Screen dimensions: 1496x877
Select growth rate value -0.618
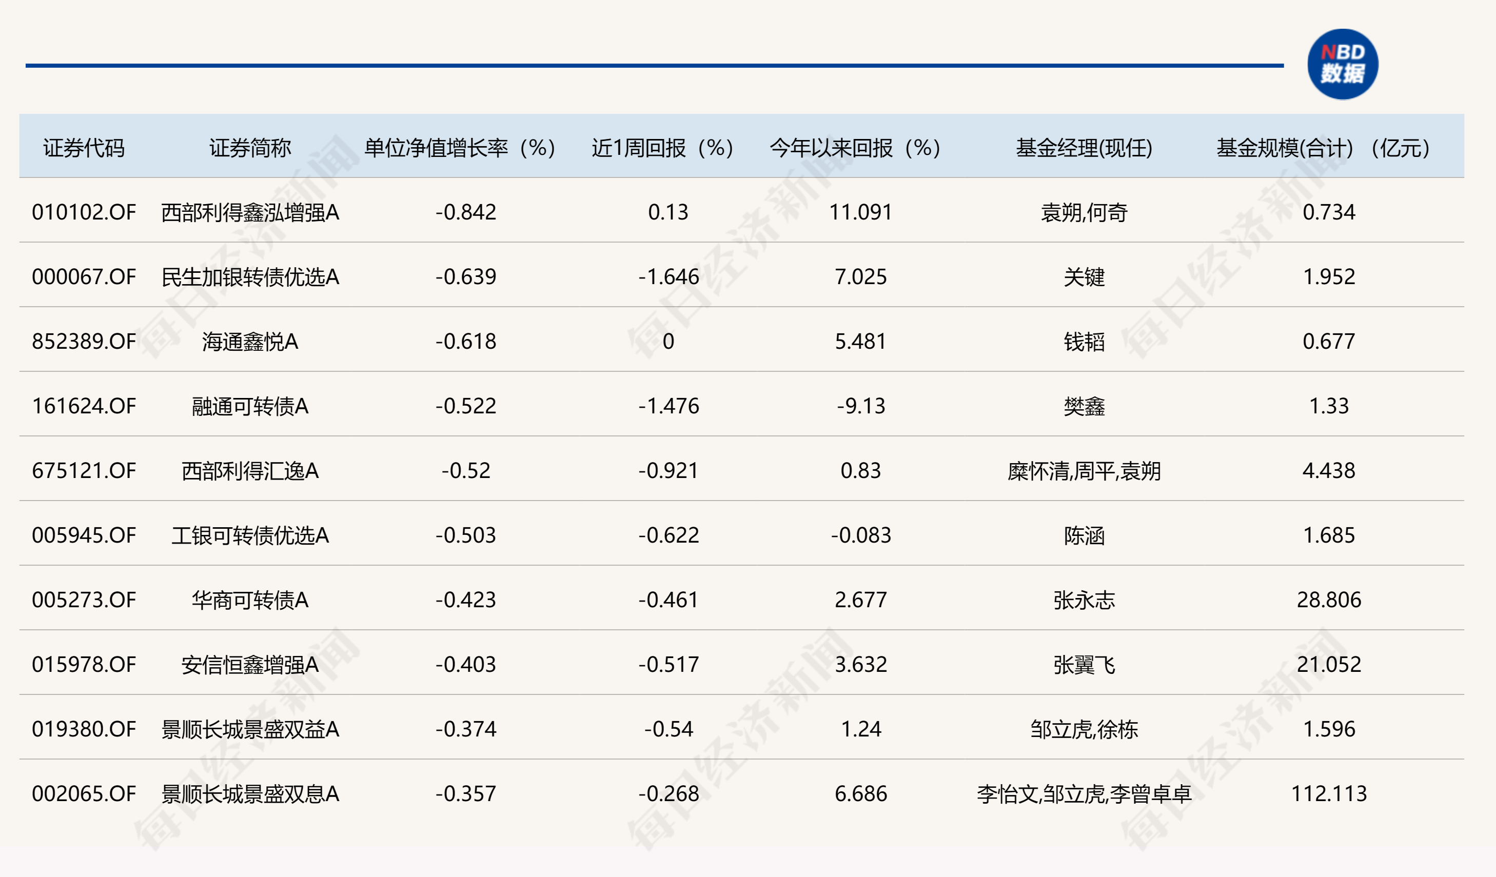[466, 342]
